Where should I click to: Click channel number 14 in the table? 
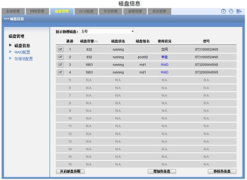click(70, 149)
